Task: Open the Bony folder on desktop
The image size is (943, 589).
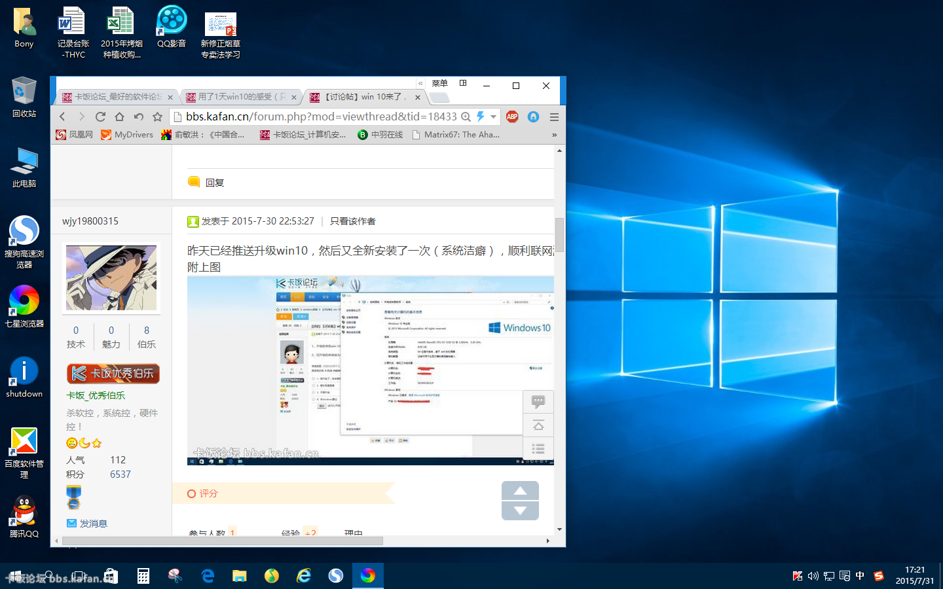Action: click(x=24, y=28)
